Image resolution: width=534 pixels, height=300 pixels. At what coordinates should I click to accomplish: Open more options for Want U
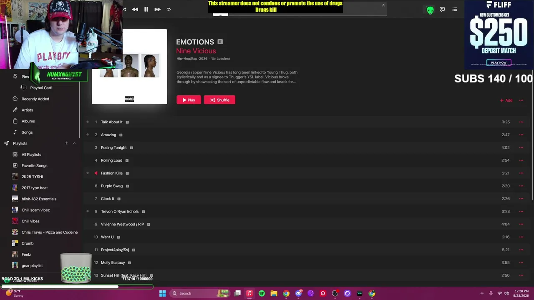click(x=521, y=237)
